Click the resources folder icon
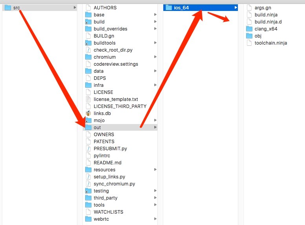Screen dimensions: 305x225 click(x=88, y=170)
